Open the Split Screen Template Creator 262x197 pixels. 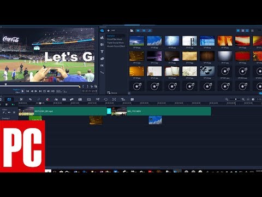pos(132,99)
